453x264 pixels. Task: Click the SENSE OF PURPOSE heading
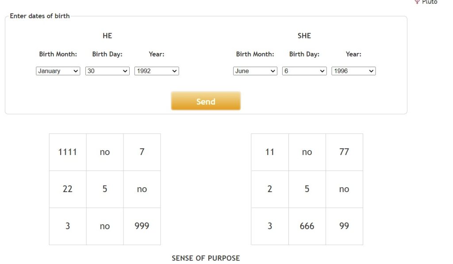click(206, 258)
